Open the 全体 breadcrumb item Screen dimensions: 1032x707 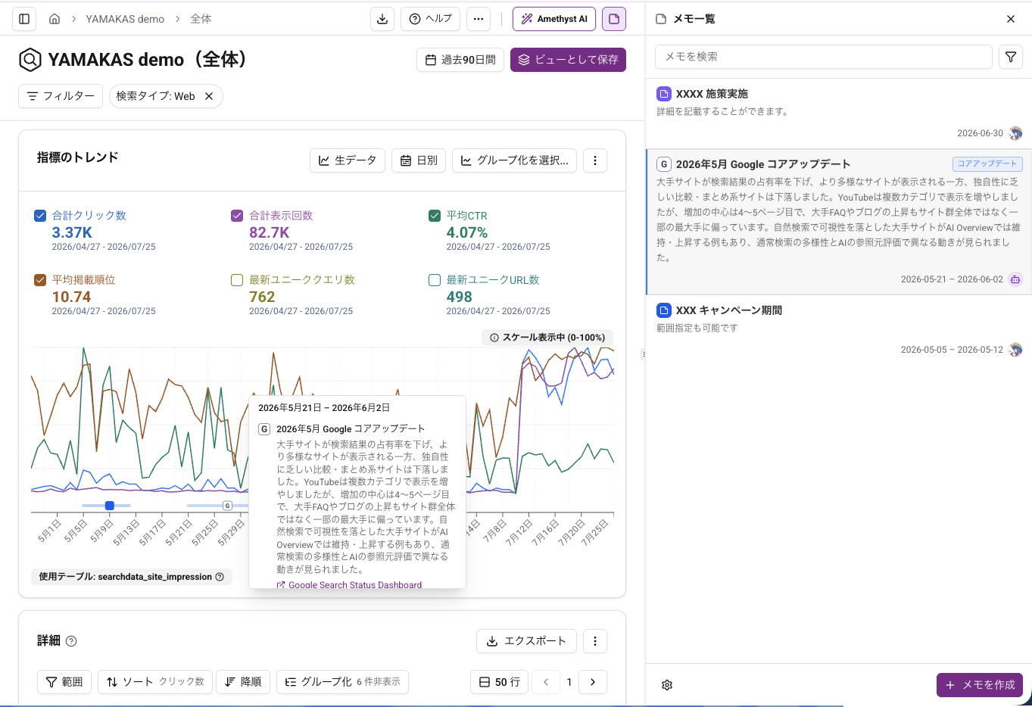[201, 19]
